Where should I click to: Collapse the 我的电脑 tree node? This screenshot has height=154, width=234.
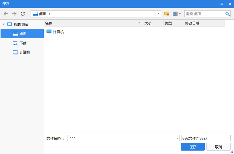coord(4,24)
